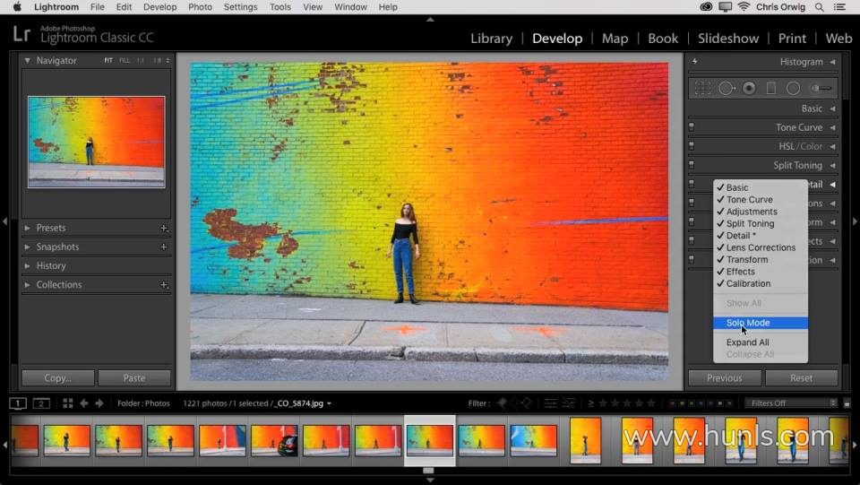Collapse the left panel group arrow
860x485 pixels.
coord(5,221)
